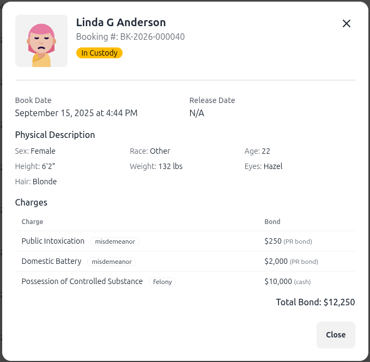Click the Sex: Female field
Screen dimensions: 370x362
tap(35, 151)
